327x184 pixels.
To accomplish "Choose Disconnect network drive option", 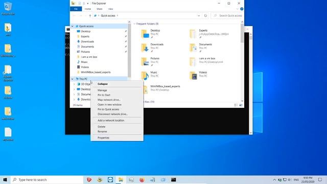I will click(112, 114).
